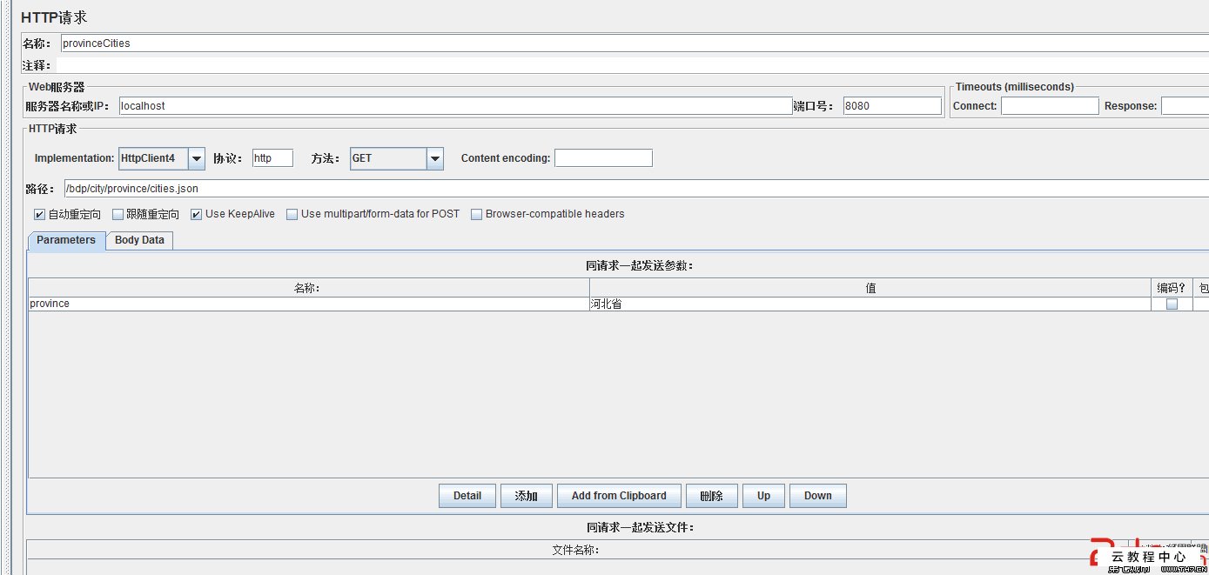This screenshot has height=575, width=1209.
Task: Click 删除 to remove the selected parameter
Action: point(711,495)
